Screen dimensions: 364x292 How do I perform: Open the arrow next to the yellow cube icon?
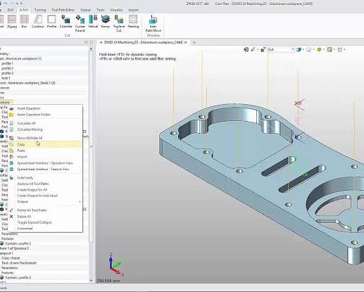(x=324, y=49)
